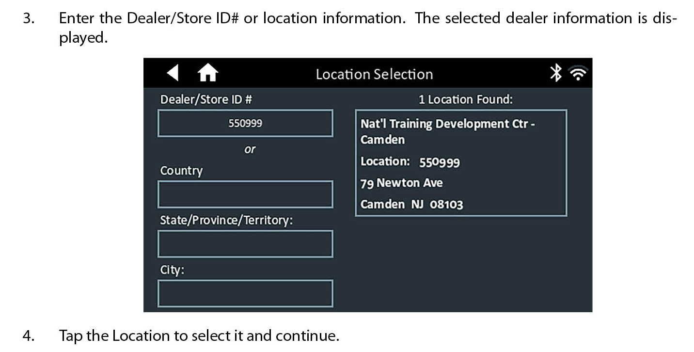Click the Location Selection title
This screenshot has height=352, width=694.
tap(374, 74)
